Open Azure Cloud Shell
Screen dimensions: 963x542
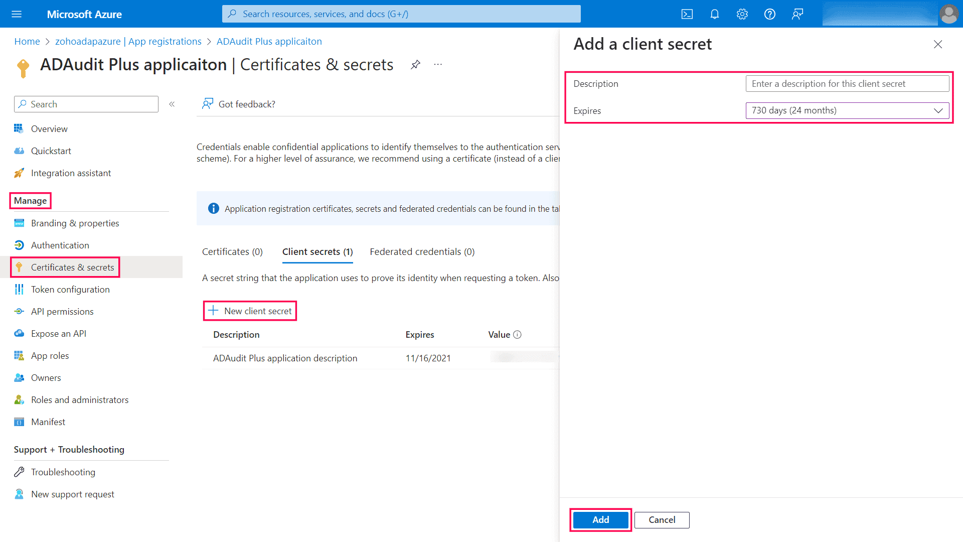pos(687,14)
